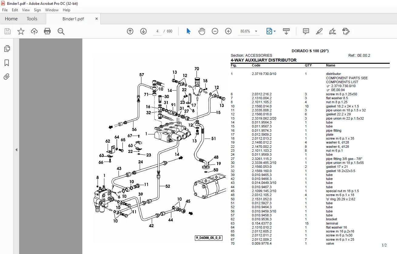
Task: Click the Save file icon
Action: [x=8, y=31]
